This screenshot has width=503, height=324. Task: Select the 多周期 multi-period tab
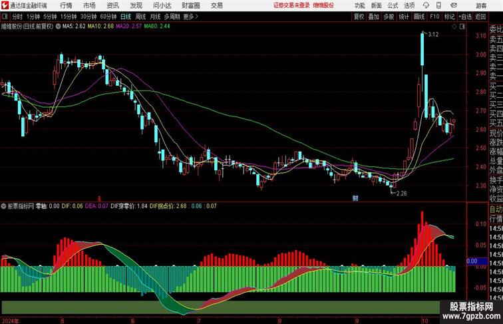click(172, 17)
